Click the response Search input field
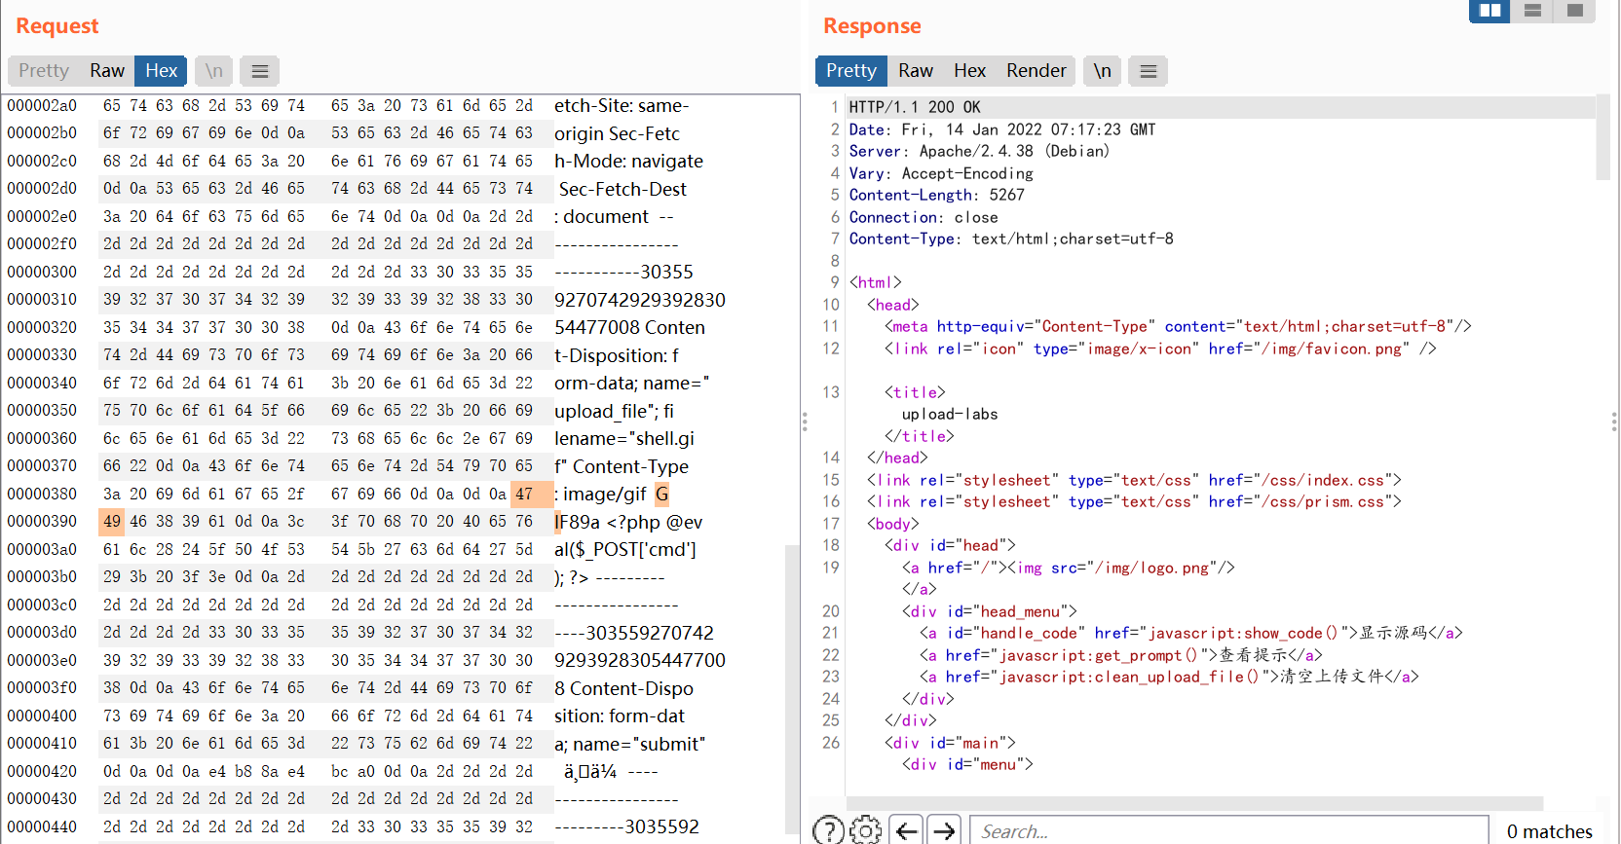The width and height of the screenshot is (1621, 844). [1229, 830]
